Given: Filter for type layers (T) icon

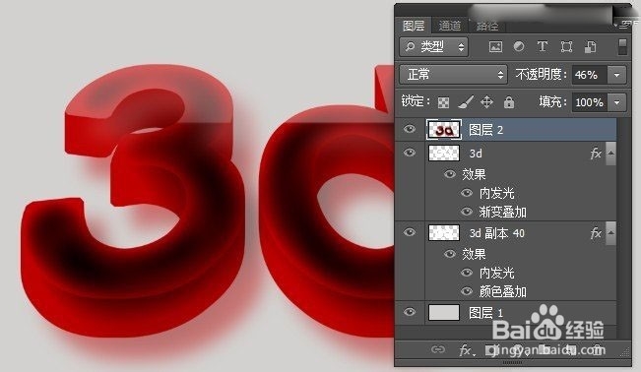Looking at the screenshot, I should point(543,46).
